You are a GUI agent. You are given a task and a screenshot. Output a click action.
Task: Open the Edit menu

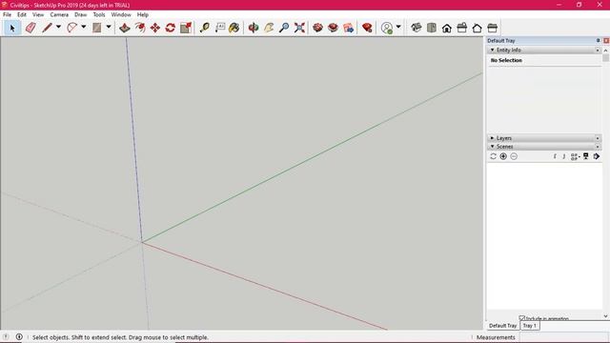pyautogui.click(x=22, y=14)
